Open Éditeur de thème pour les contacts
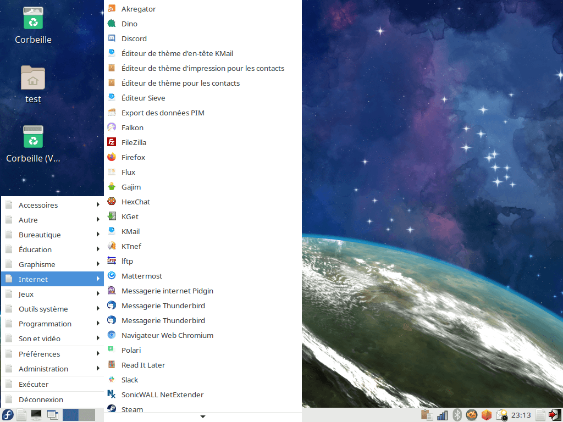The height and width of the screenshot is (422, 563). coord(202,83)
